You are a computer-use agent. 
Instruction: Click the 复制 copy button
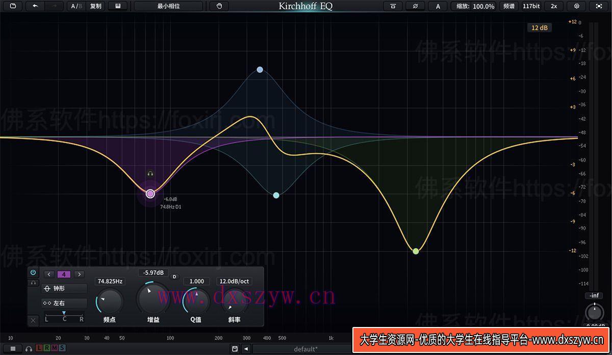(x=95, y=6)
